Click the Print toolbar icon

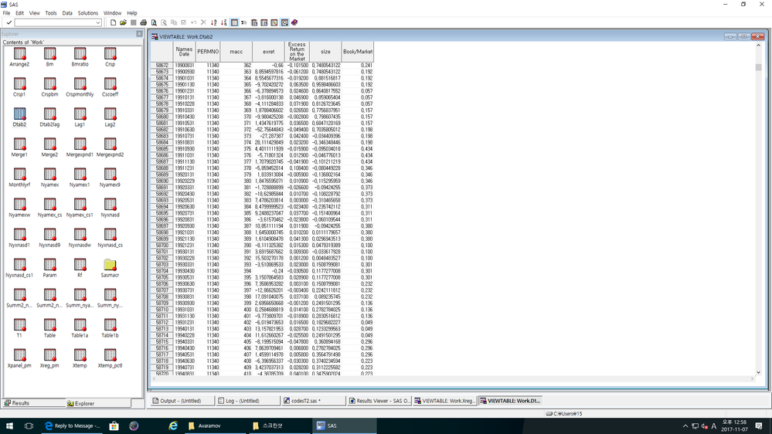pyautogui.click(x=143, y=22)
